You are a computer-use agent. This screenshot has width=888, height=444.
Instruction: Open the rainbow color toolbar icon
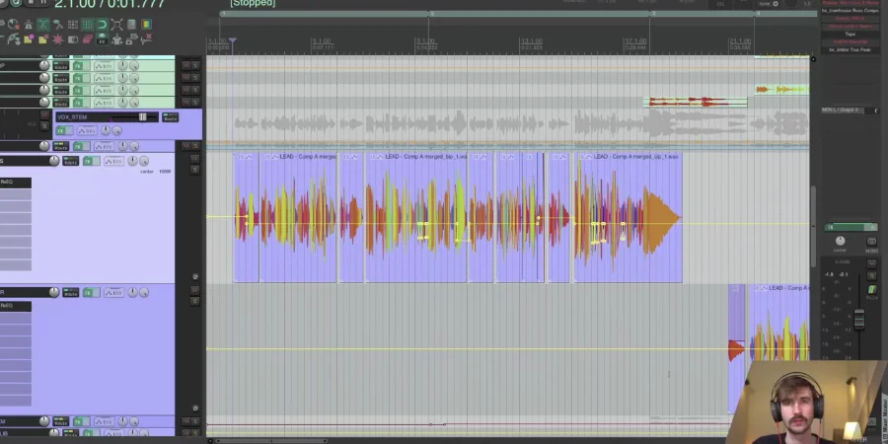tap(146, 25)
